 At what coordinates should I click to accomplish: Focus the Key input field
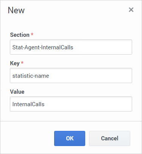point(71,75)
